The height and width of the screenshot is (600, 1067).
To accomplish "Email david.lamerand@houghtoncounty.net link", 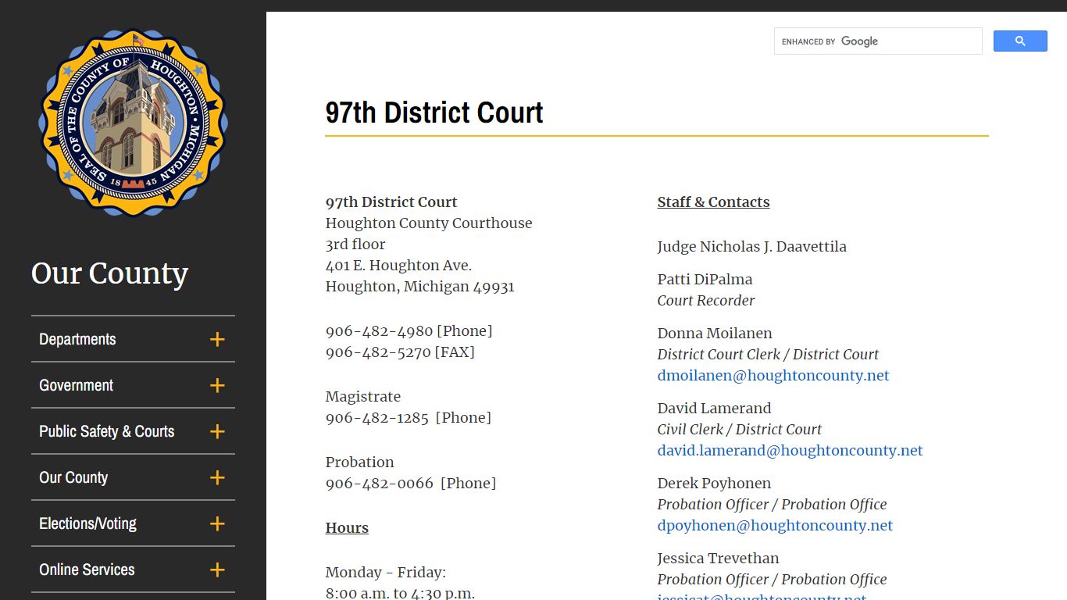I will [x=790, y=450].
